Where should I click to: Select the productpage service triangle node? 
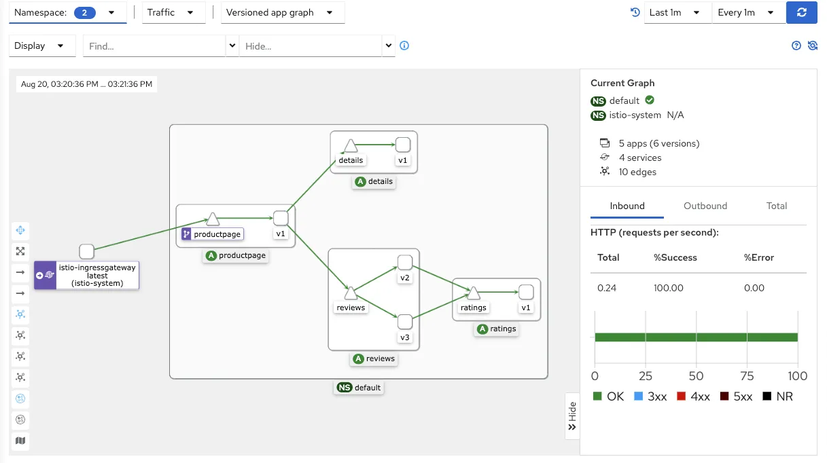pyautogui.click(x=213, y=219)
